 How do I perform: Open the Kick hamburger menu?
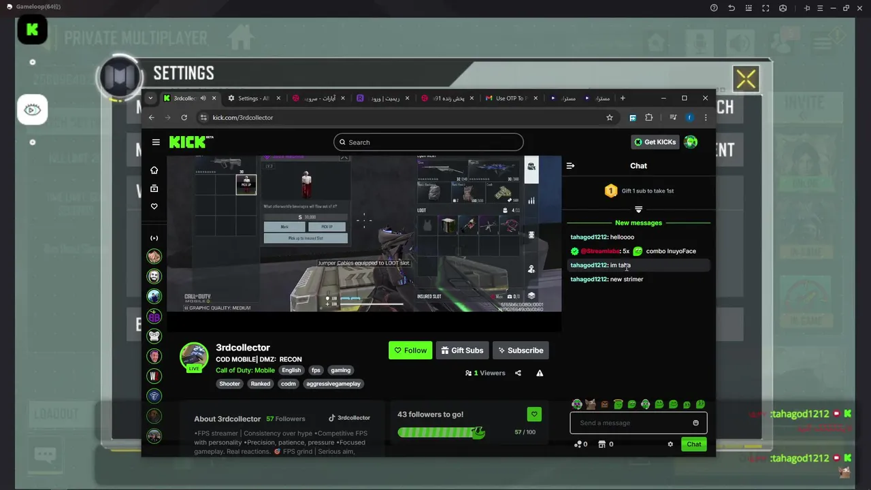(x=156, y=142)
